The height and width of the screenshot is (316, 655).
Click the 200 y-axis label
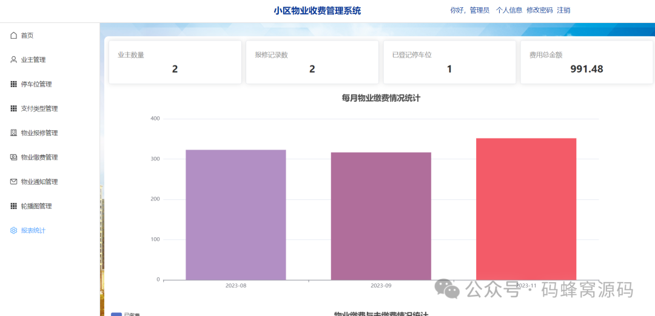click(155, 199)
